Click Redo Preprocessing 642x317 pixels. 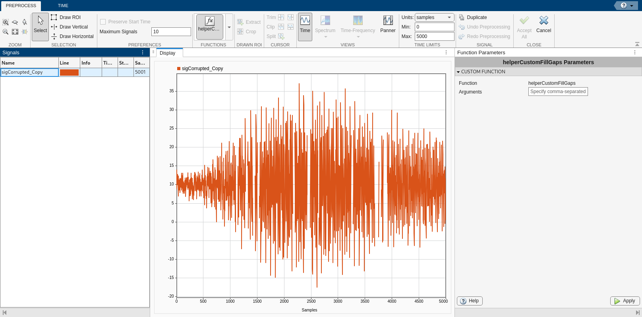[484, 36]
